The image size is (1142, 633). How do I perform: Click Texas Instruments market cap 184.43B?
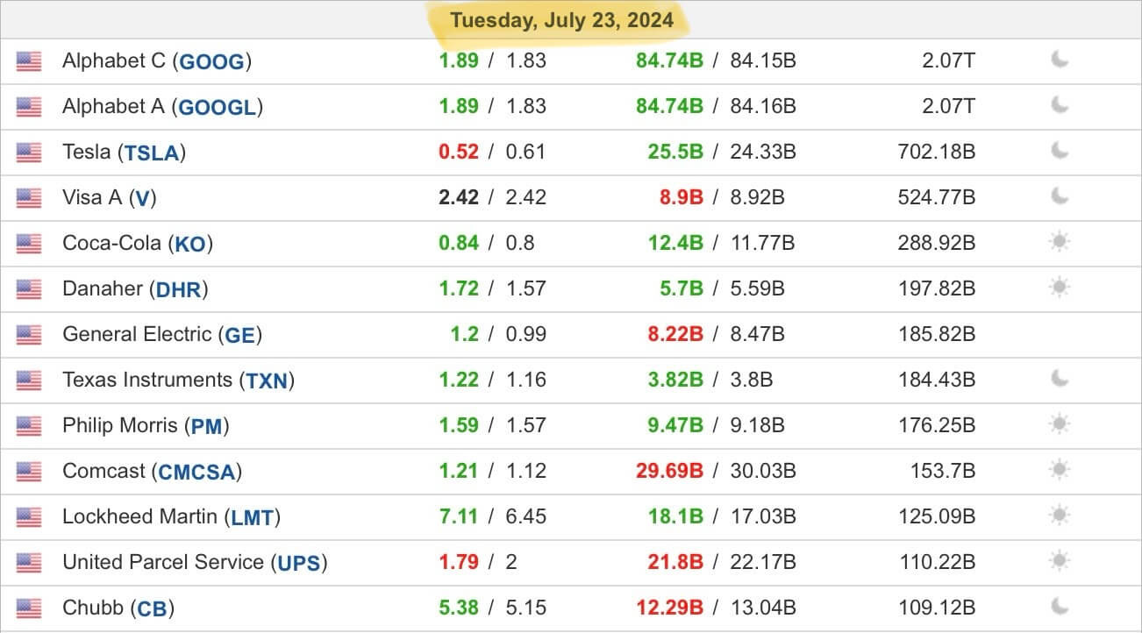pos(936,380)
